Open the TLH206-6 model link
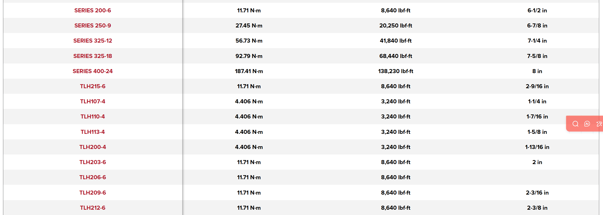 pyautogui.click(x=93, y=177)
